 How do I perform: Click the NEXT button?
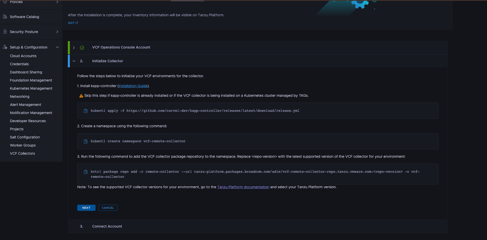(86, 208)
